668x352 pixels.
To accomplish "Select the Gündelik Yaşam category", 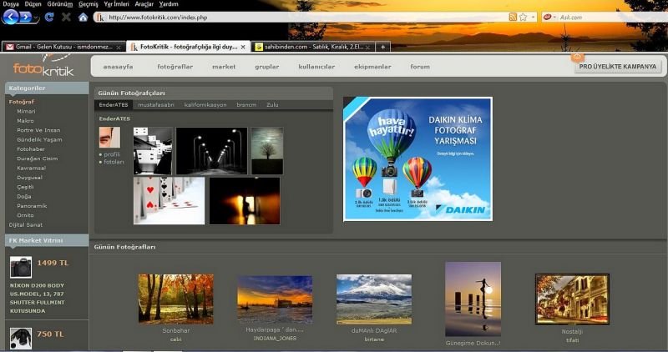I will click(x=39, y=139).
